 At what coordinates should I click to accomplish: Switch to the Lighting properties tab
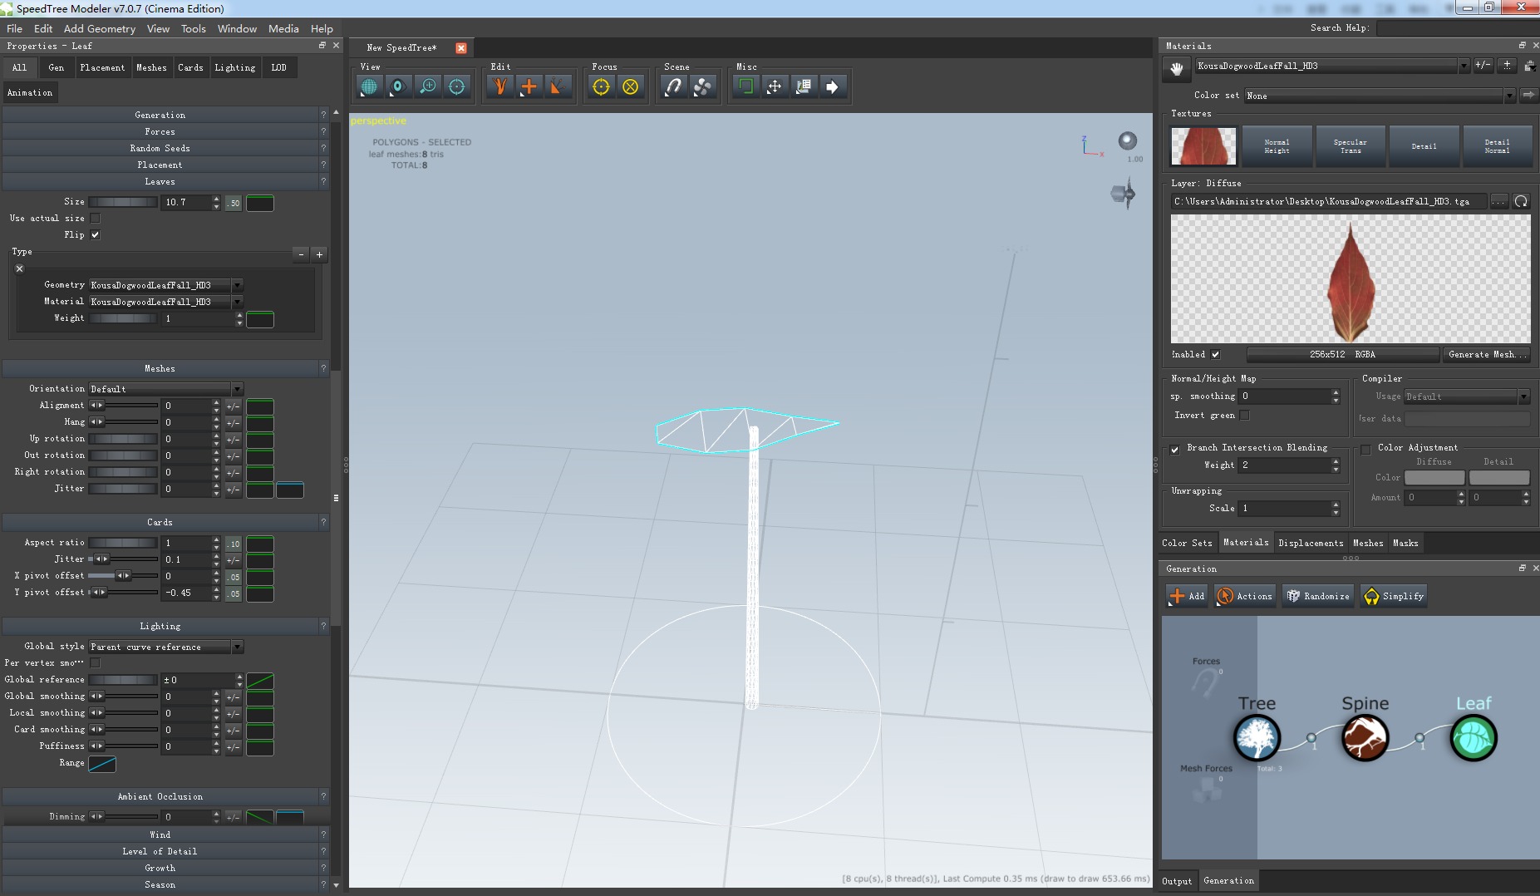[235, 67]
